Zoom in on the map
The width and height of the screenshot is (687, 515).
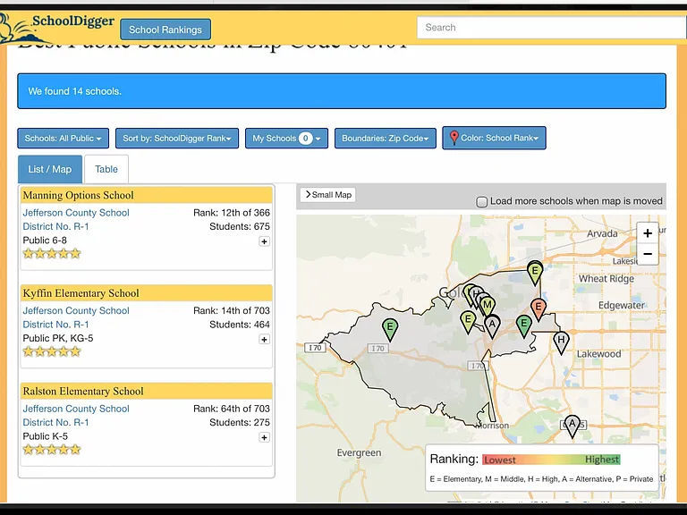point(648,233)
